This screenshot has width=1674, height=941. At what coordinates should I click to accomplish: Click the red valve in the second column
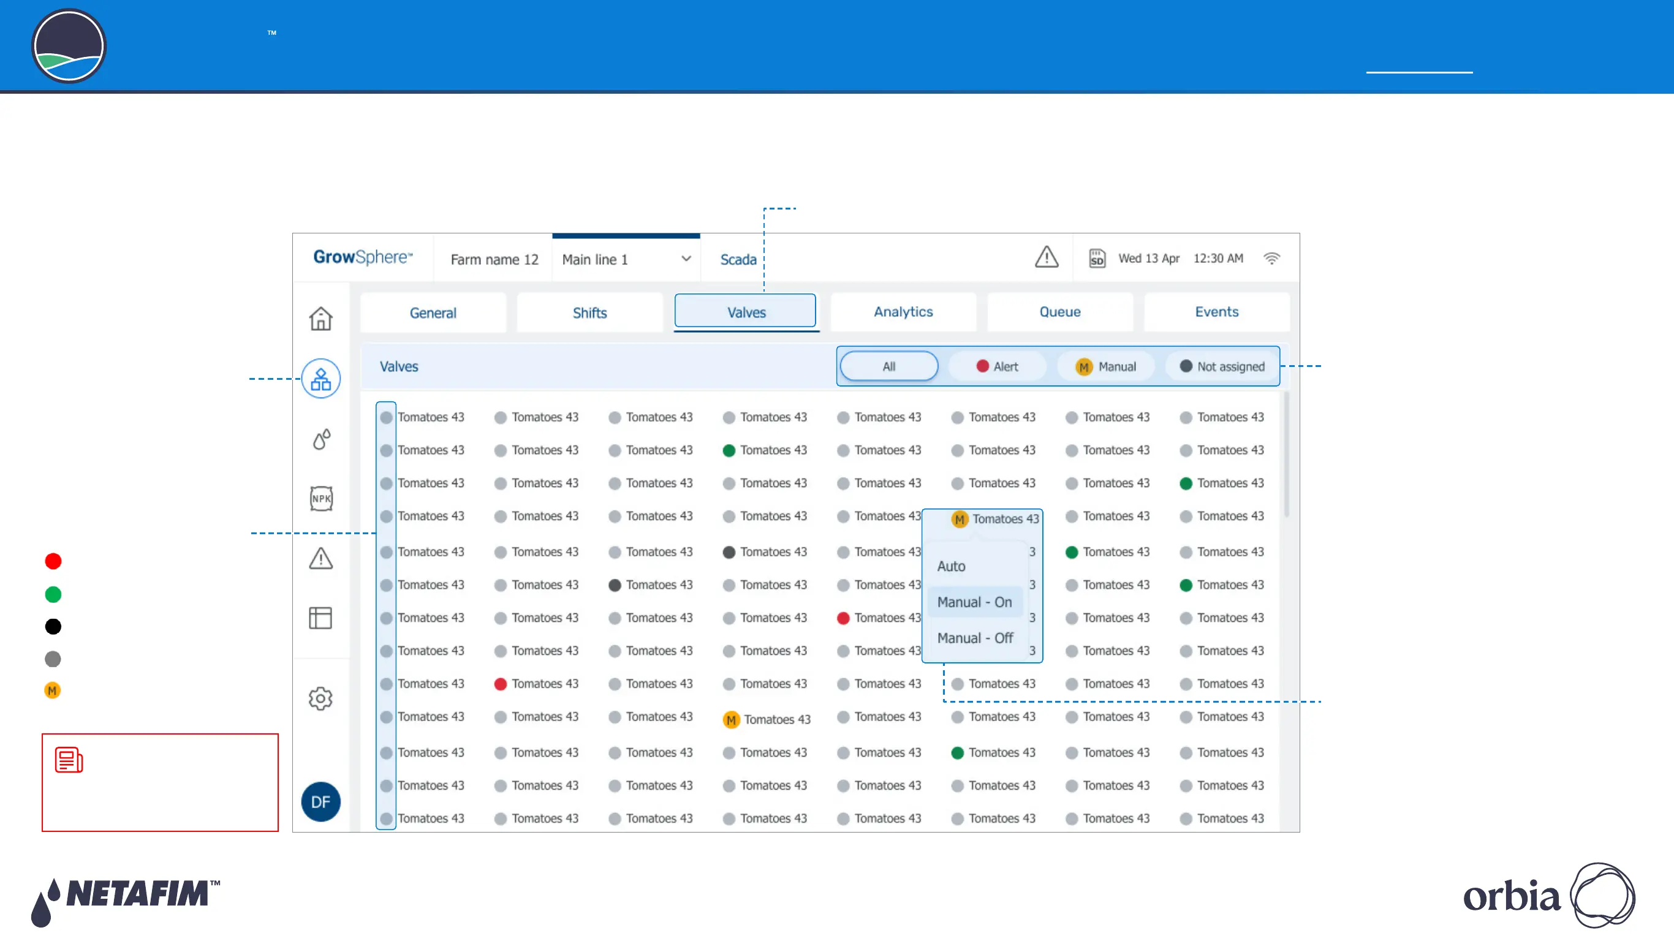coord(501,684)
